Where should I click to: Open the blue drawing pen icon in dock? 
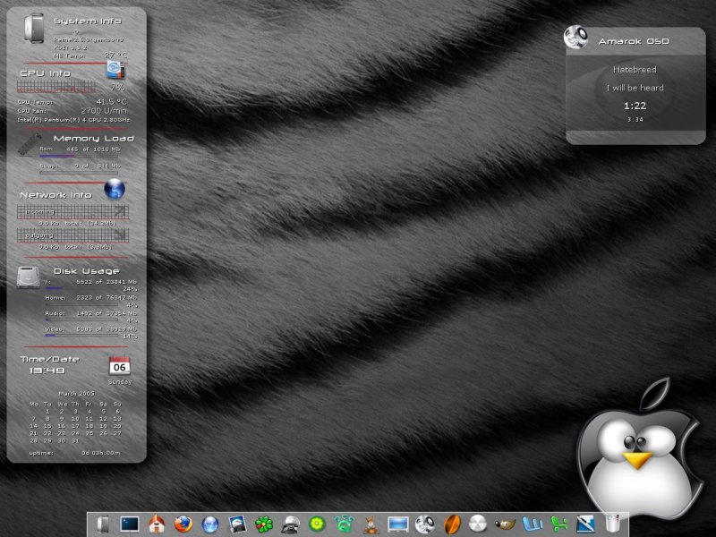[585, 524]
